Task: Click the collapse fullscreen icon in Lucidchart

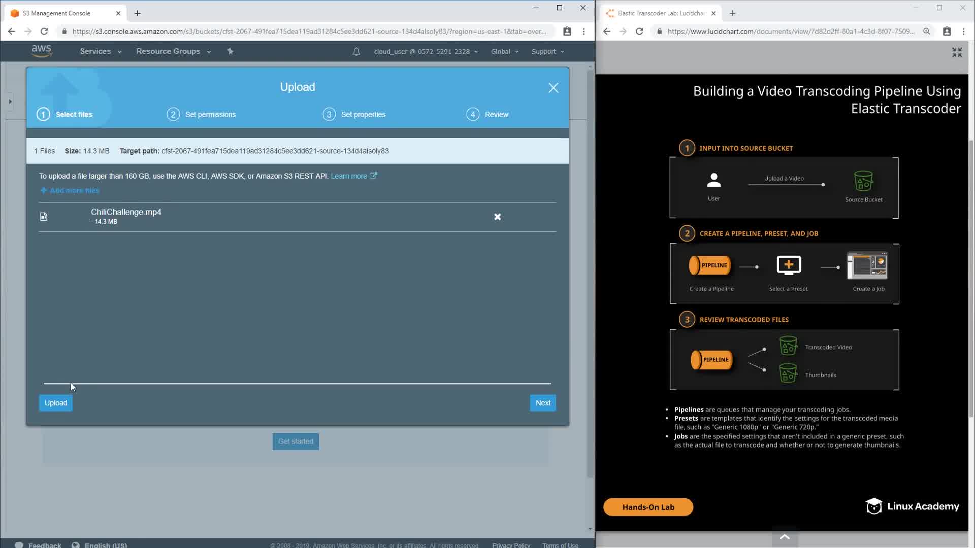Action: pos(957,52)
